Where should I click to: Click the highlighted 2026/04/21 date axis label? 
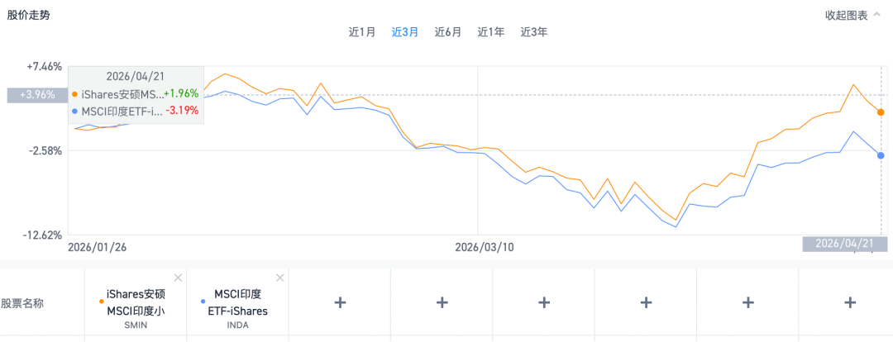click(840, 244)
